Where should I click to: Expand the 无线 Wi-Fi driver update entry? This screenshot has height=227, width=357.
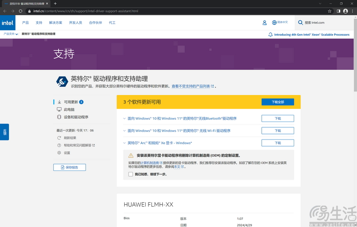click(125, 131)
